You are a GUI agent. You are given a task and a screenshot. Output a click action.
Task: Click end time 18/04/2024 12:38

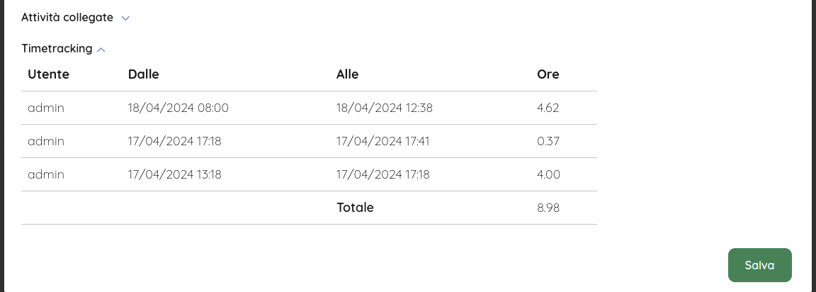pos(384,108)
